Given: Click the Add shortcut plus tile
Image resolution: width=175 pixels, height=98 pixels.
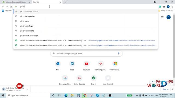Looking at the screenshot, I should coord(108,80).
